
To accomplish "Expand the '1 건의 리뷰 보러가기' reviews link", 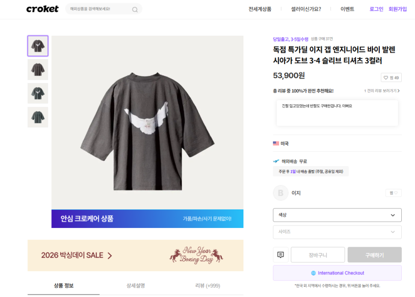I will click(x=382, y=91).
